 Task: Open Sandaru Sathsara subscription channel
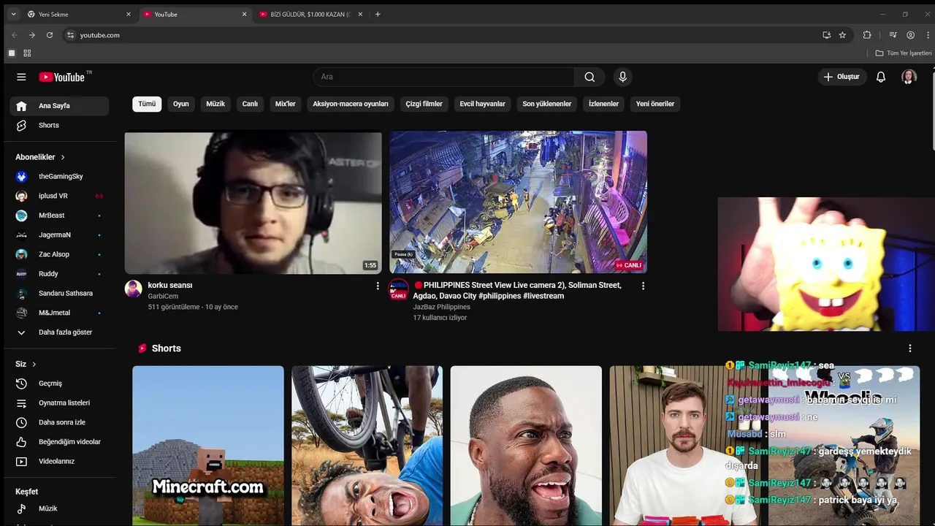(x=59, y=294)
